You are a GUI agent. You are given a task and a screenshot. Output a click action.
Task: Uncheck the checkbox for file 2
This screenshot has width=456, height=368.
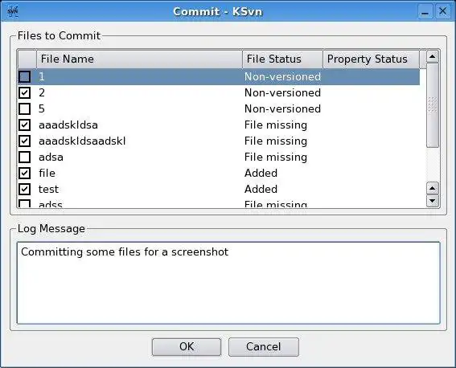24,92
